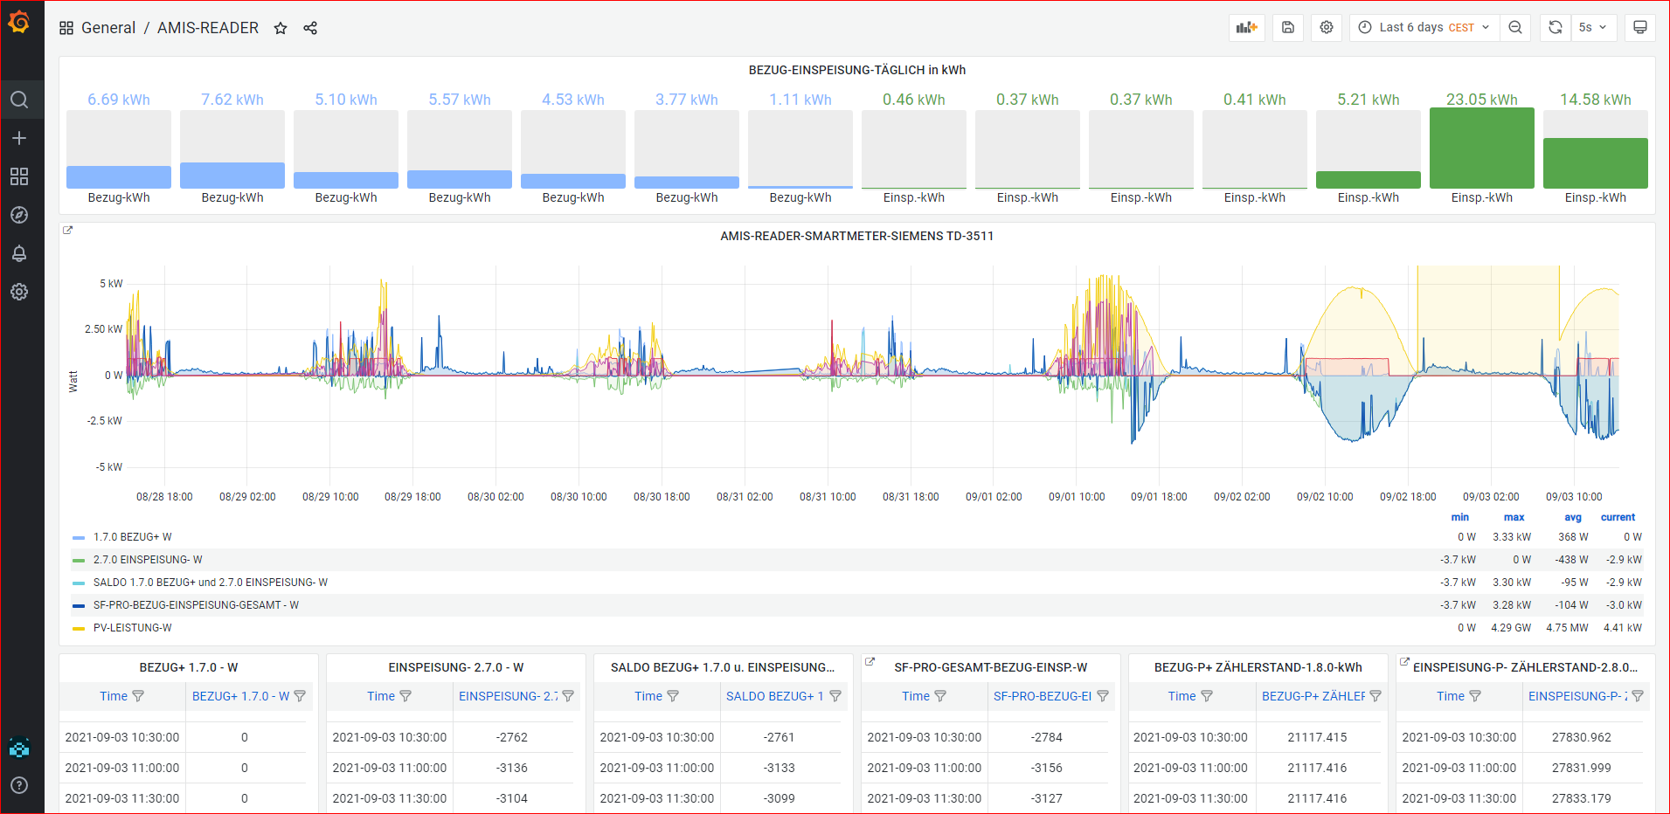Save the dashboard with disk icon
The height and width of the screenshot is (814, 1670).
(1288, 28)
